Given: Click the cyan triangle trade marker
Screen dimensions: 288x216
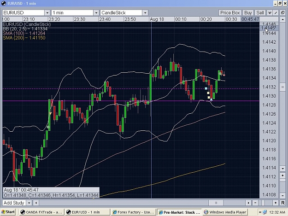Looking at the screenshot, I should pos(211,99).
